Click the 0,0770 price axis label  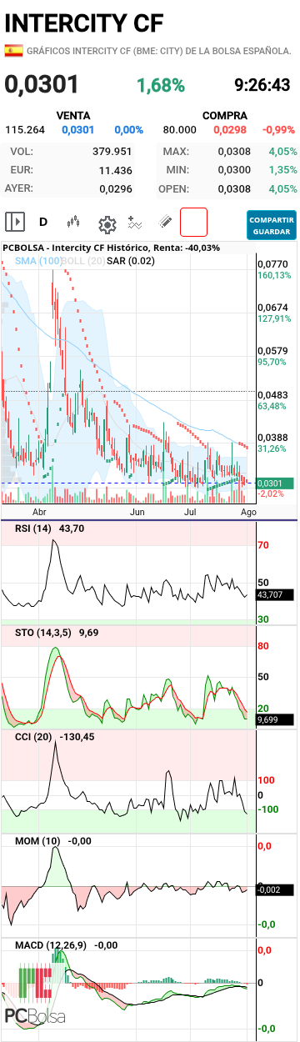pos(272,263)
